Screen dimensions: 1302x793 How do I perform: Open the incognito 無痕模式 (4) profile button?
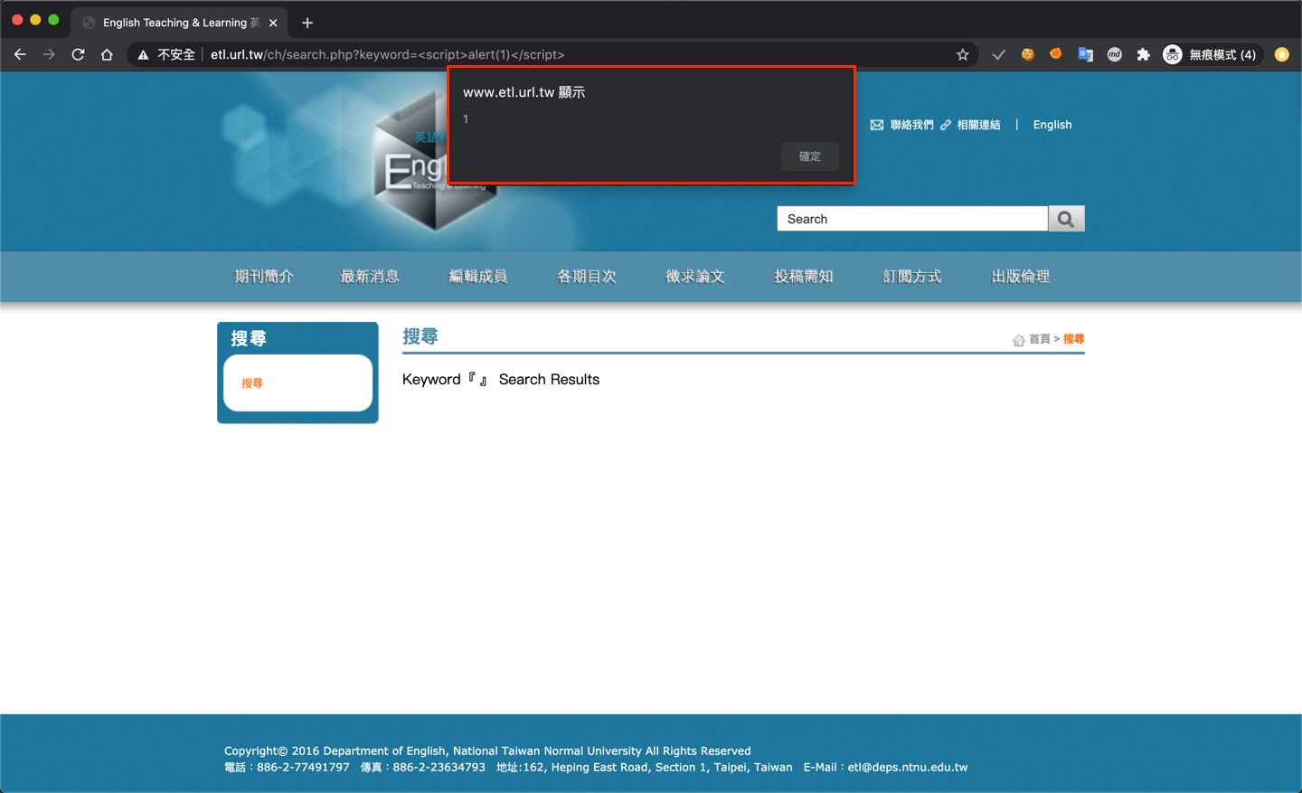click(1212, 54)
